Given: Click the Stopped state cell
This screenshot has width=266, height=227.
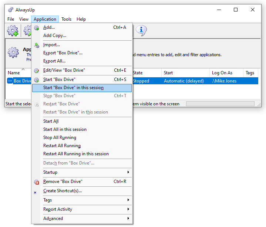Looking at the screenshot, I should click(x=141, y=81).
